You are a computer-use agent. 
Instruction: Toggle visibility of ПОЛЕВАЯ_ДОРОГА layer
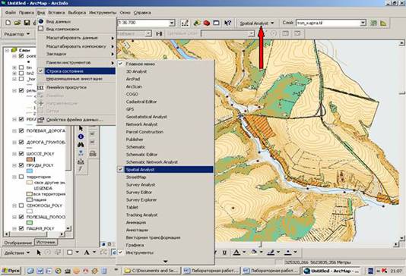point(21,130)
